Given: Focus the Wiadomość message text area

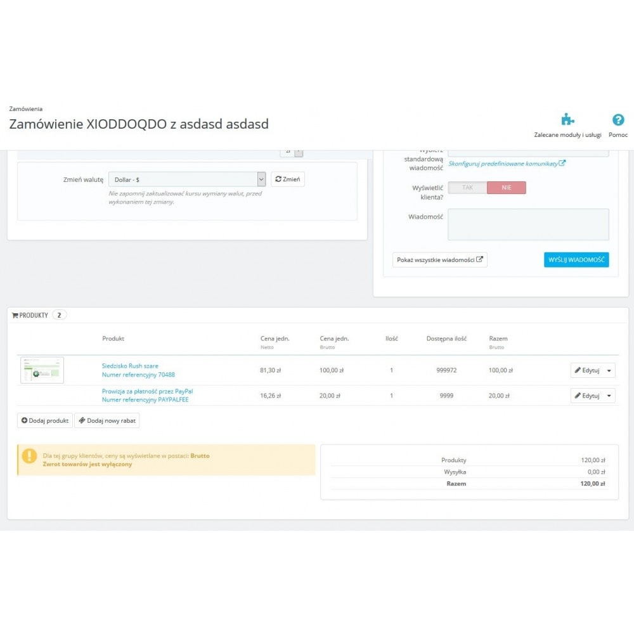Looking at the screenshot, I should [528, 224].
